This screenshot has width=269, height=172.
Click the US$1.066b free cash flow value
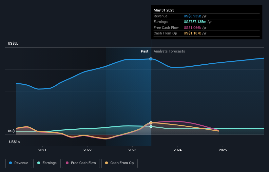coord(192,28)
